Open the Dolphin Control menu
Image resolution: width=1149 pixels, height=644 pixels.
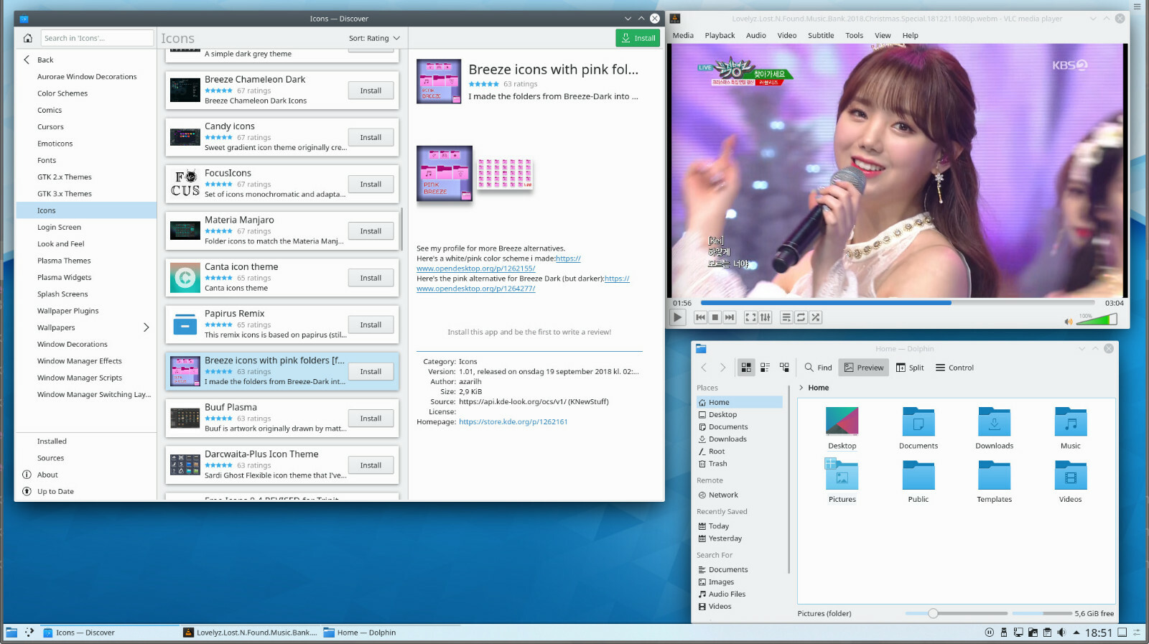(x=954, y=368)
